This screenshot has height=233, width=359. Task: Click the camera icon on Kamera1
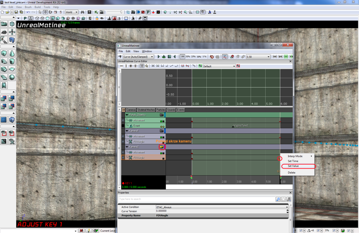pyautogui.click(x=162, y=131)
